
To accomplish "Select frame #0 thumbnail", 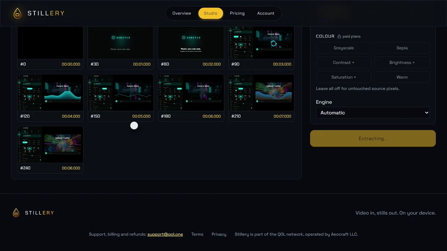I will pyautogui.click(x=50, y=43).
